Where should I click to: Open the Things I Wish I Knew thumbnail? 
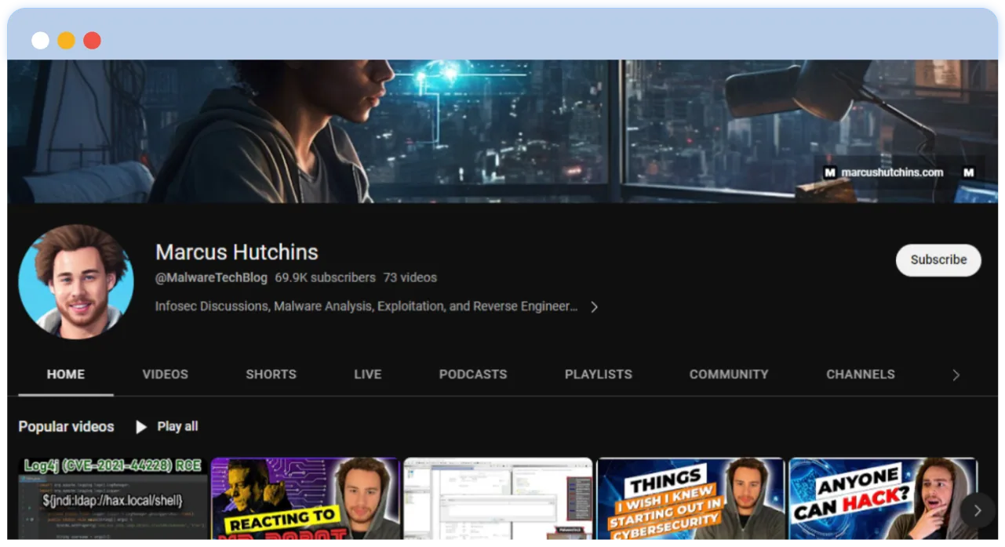pyautogui.click(x=690, y=498)
